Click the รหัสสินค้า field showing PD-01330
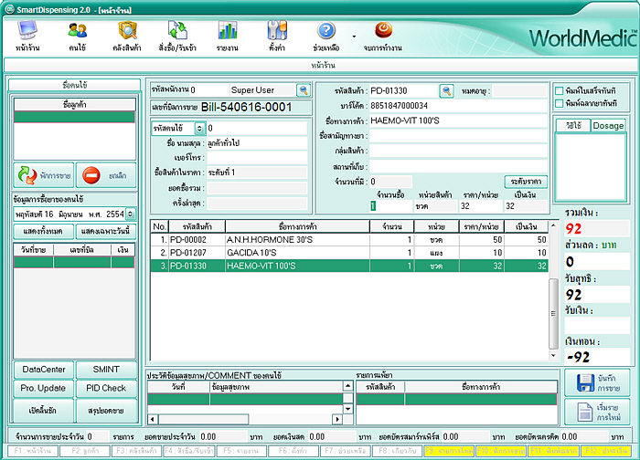The image size is (640, 460). (x=404, y=90)
